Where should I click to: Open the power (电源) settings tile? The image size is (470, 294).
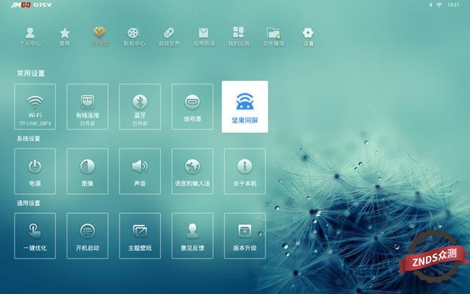tap(35, 171)
